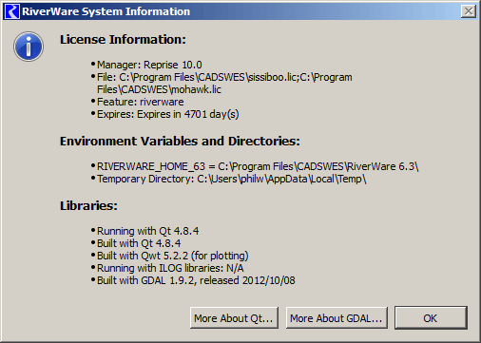Select the Environment Variables and Directories heading
The image size is (481, 343).
pyautogui.click(x=180, y=142)
